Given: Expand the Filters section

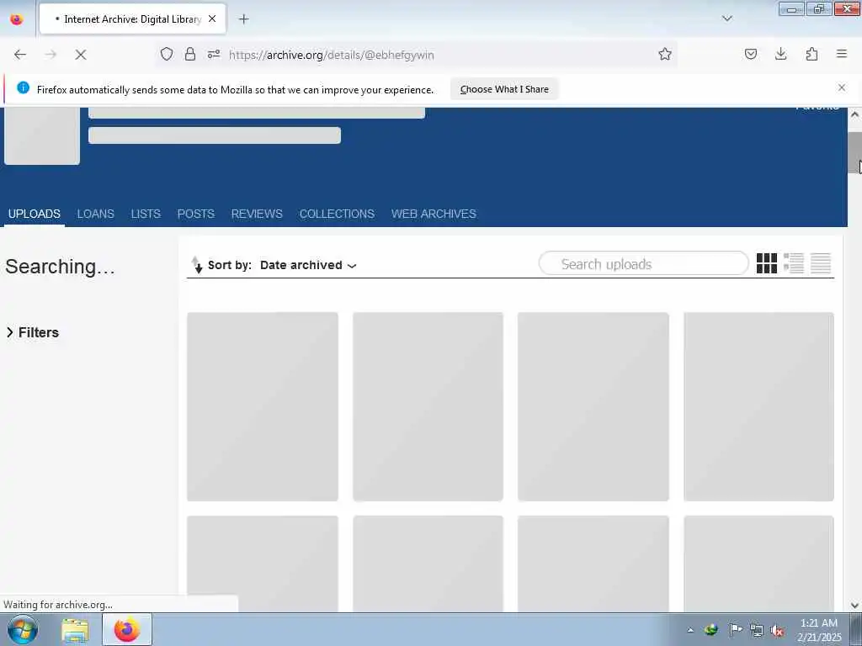Looking at the screenshot, I should pos(33,332).
